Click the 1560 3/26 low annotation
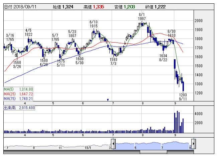The image size is (218, 157). point(17,65)
